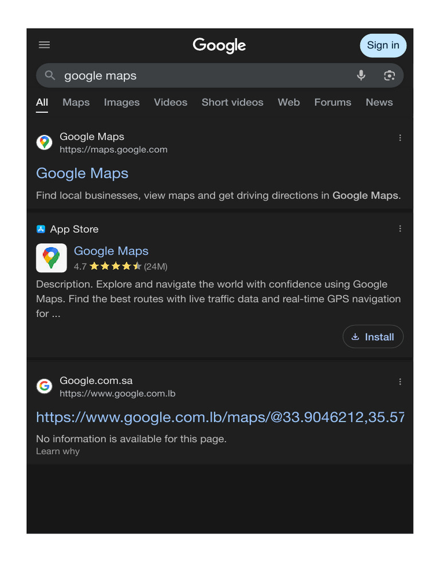Click the App Store source label
This screenshot has width=440, height=586.
pyautogui.click(x=74, y=229)
